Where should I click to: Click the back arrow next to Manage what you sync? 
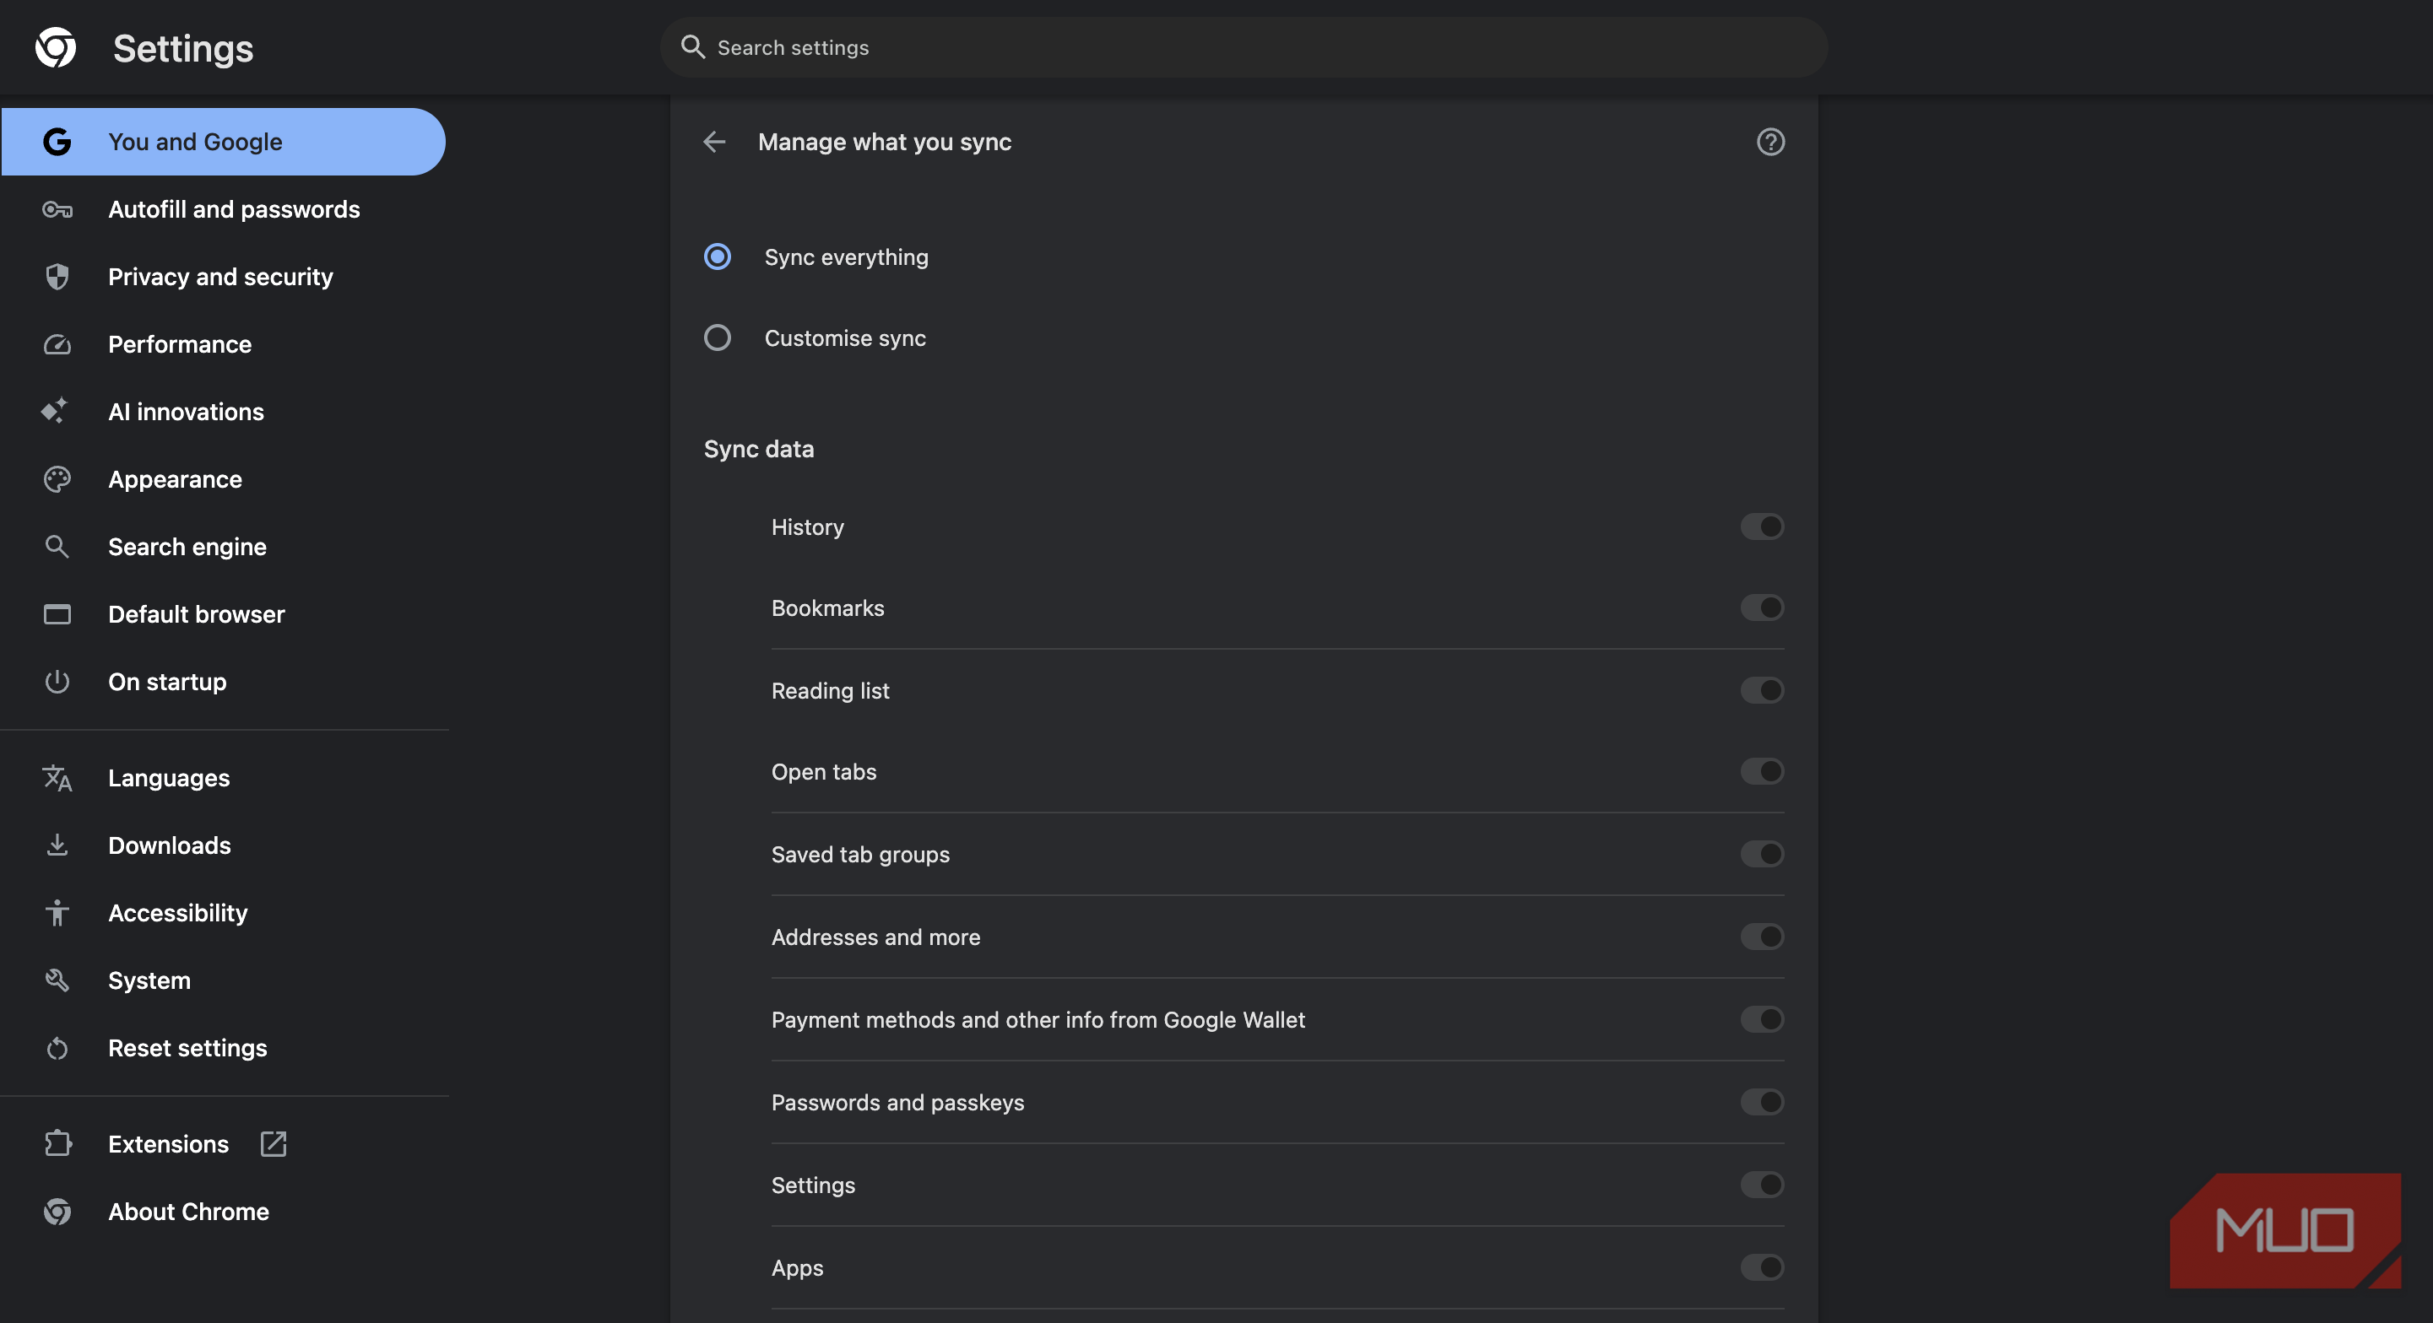point(715,142)
